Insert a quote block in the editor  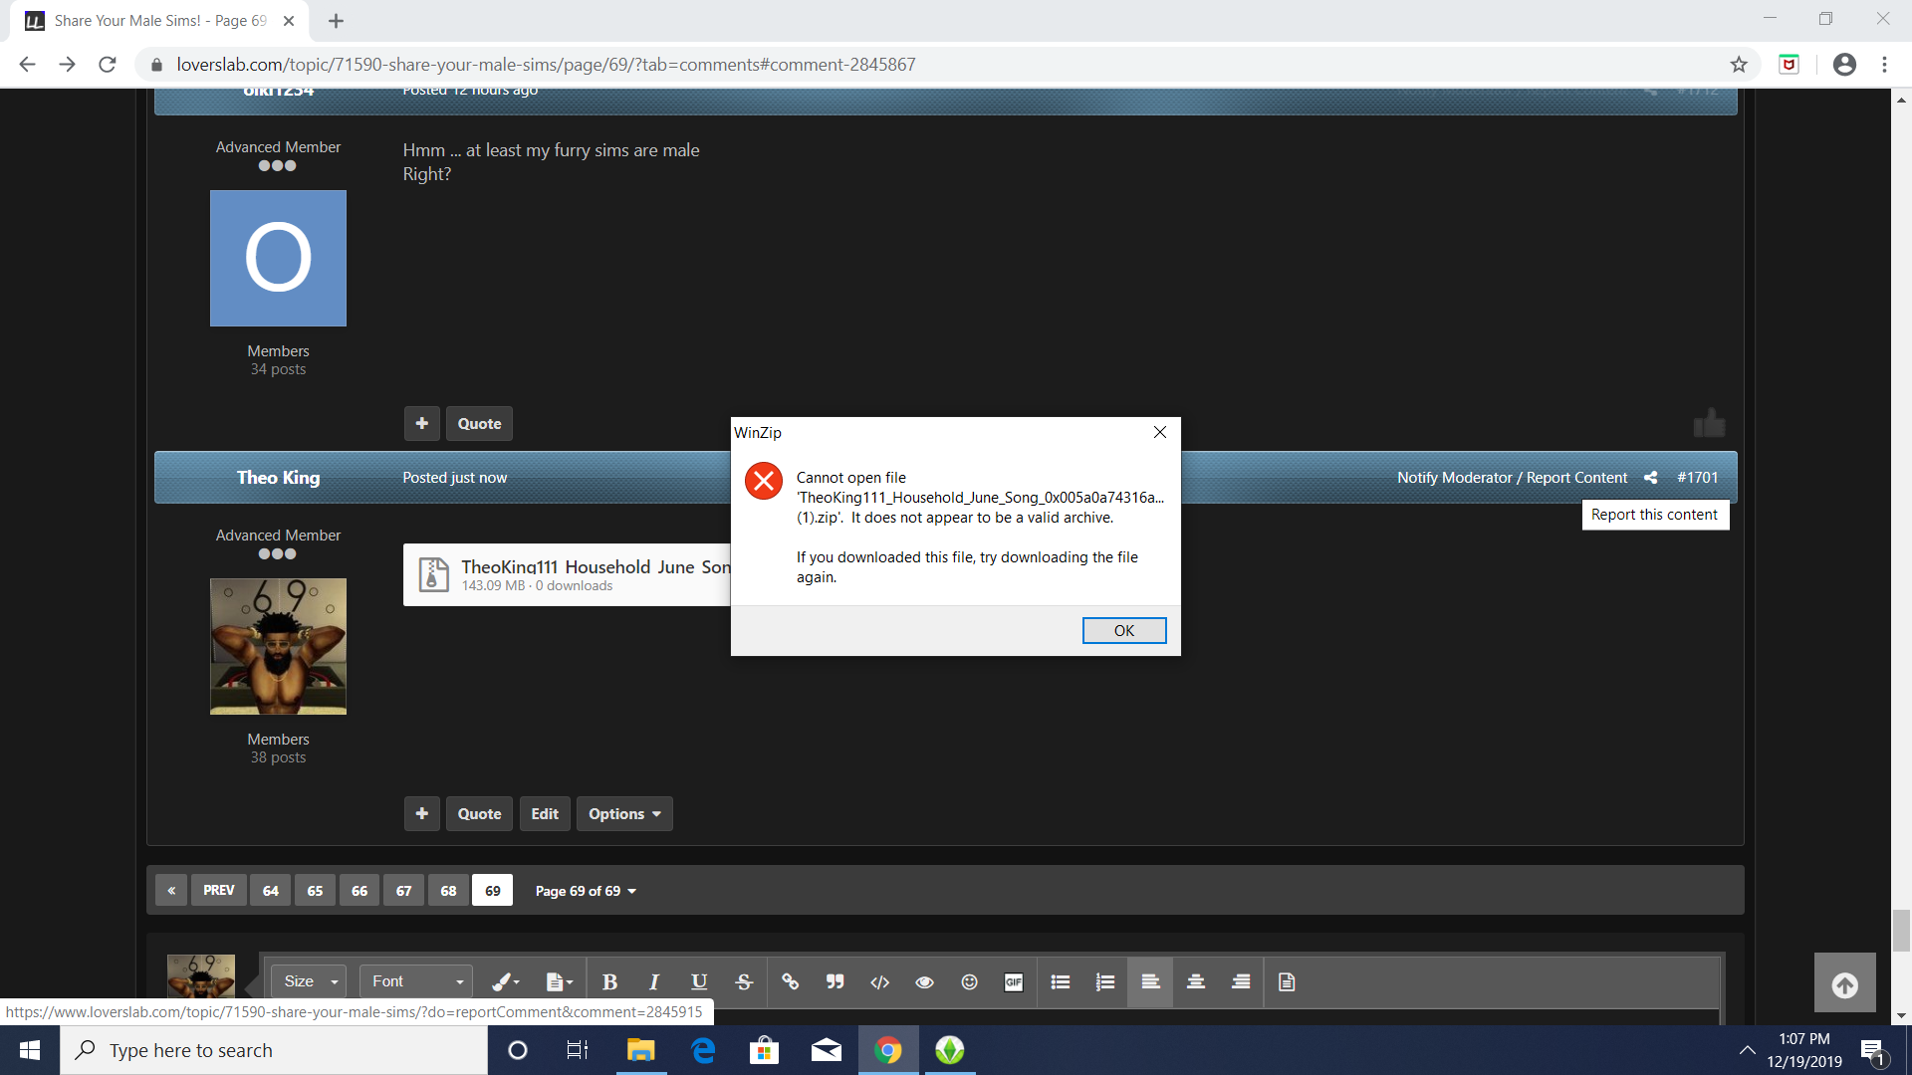(x=835, y=981)
